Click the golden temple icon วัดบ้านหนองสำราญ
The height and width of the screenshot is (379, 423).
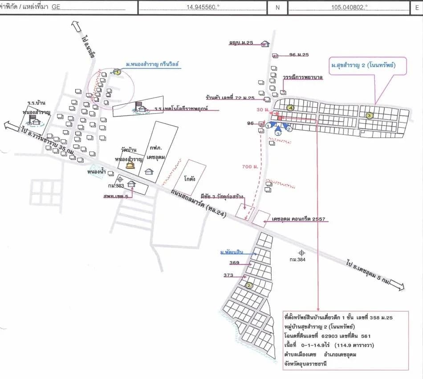coord(130,165)
